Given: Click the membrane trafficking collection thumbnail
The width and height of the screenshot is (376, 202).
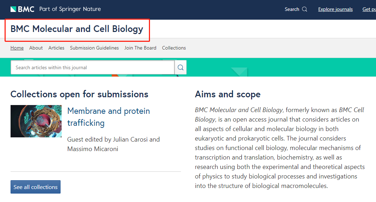Looking at the screenshot, I should coord(36,121).
